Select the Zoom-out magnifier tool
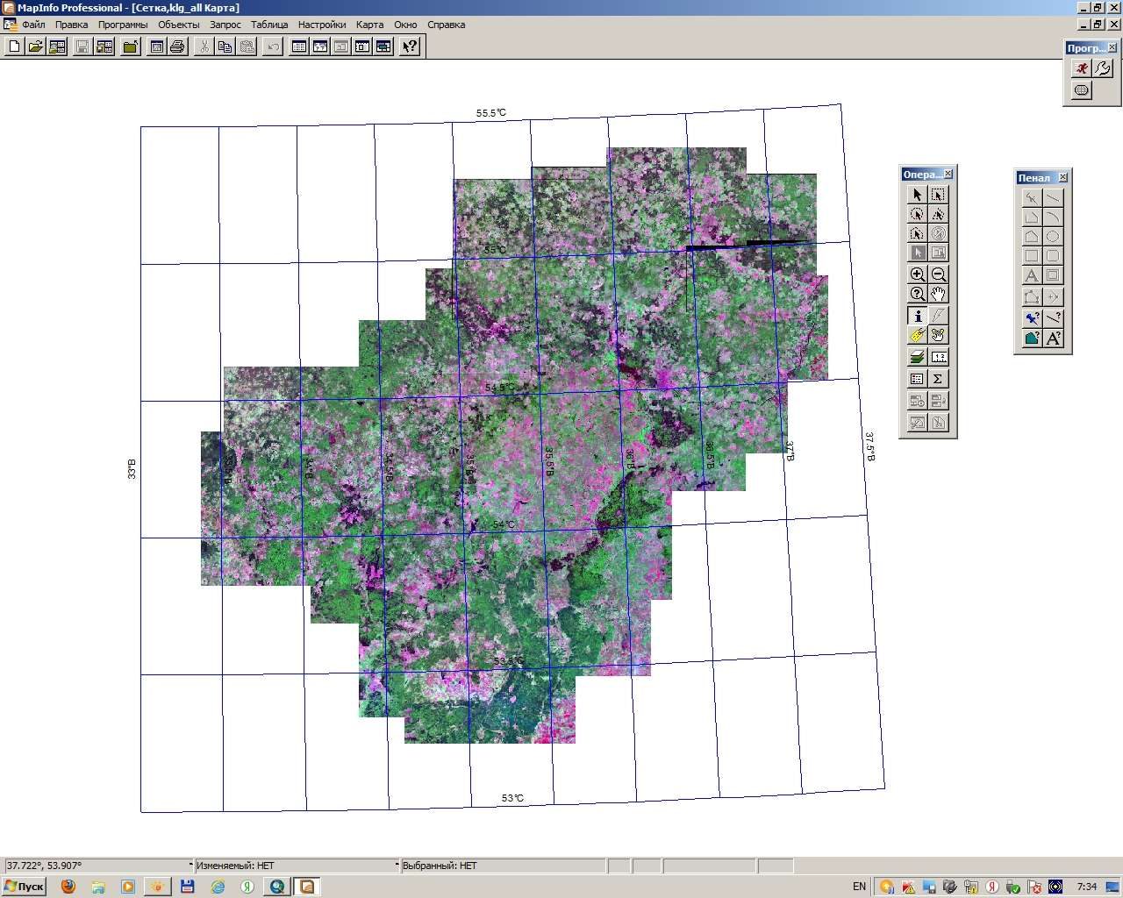This screenshot has width=1123, height=898. click(x=938, y=274)
